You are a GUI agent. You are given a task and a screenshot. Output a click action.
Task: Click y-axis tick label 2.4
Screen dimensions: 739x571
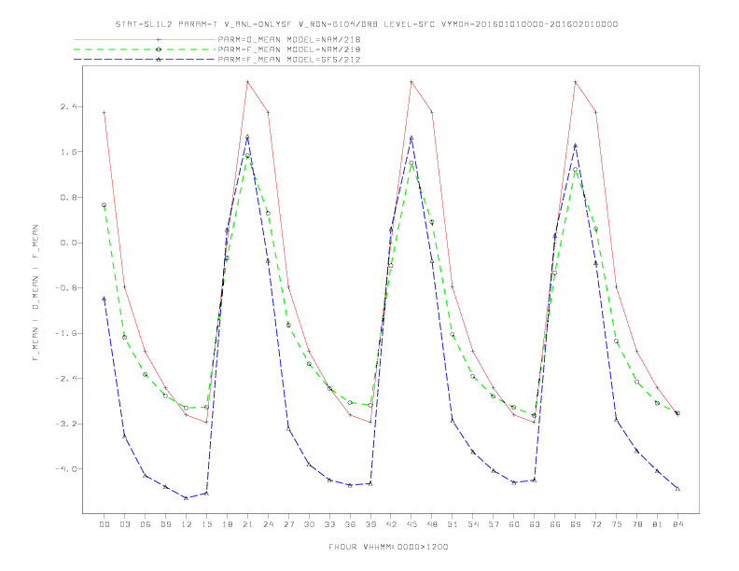(68, 106)
